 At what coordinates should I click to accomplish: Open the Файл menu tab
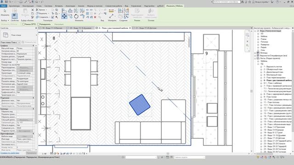tap(3, 6)
